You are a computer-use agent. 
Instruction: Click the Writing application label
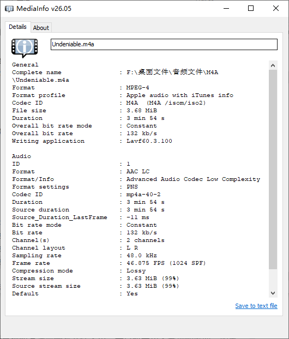(x=48, y=141)
